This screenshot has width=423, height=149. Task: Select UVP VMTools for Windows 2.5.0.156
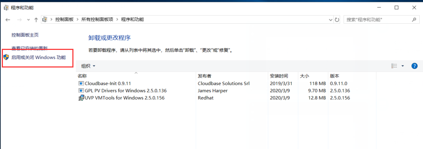(x=226, y=98)
